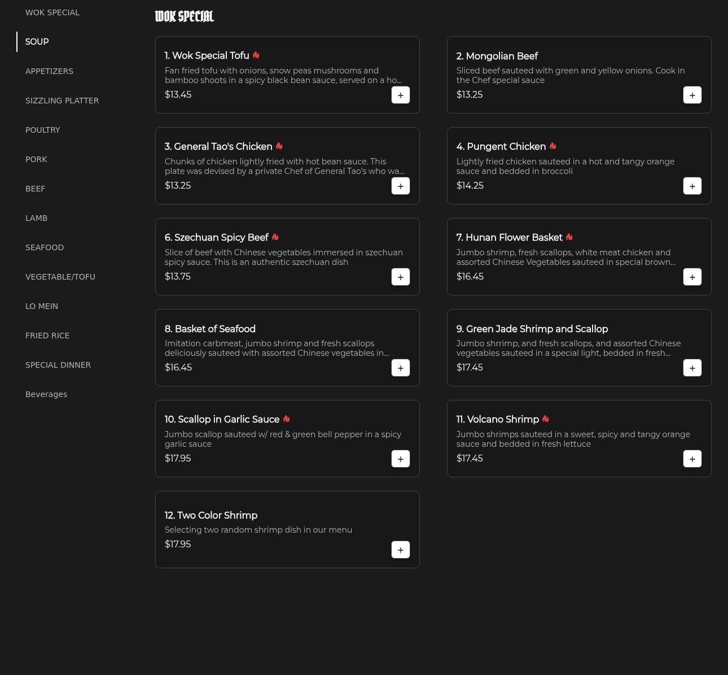Click plus icon on Szechuan Spicy Beef
This screenshot has width=728, height=675.
[400, 277]
